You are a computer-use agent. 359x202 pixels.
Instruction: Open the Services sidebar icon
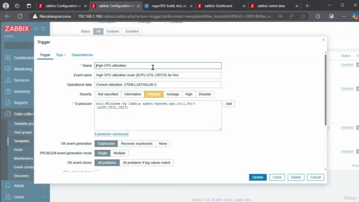click(x=8, y=80)
